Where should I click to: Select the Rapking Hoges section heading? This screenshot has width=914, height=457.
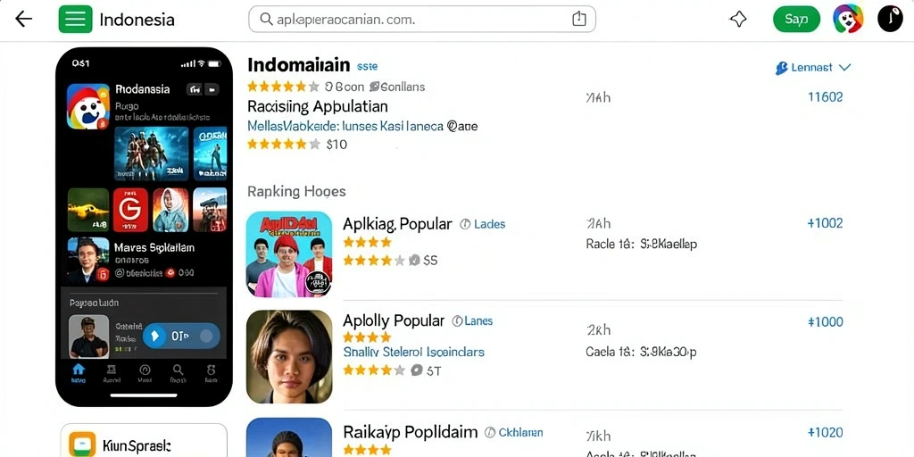[296, 191]
